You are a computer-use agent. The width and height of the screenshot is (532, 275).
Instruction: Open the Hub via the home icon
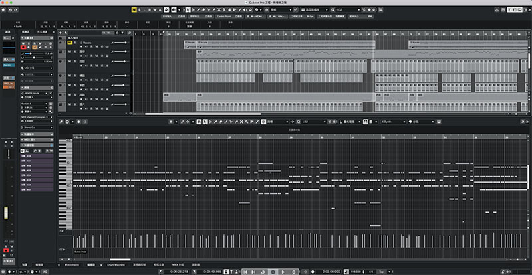(3, 10)
